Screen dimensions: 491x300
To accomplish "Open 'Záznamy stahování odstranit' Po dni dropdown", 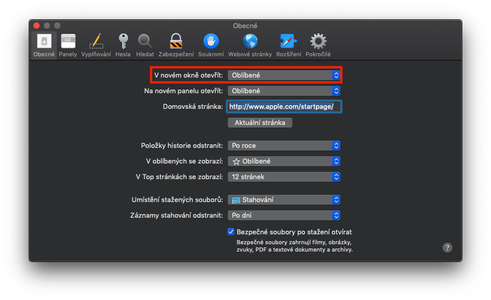I will [284, 216].
